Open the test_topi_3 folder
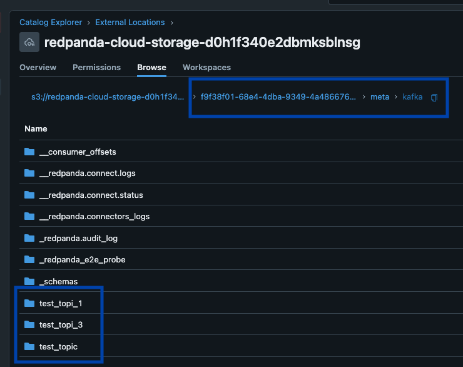This screenshot has width=463, height=367. tap(61, 324)
